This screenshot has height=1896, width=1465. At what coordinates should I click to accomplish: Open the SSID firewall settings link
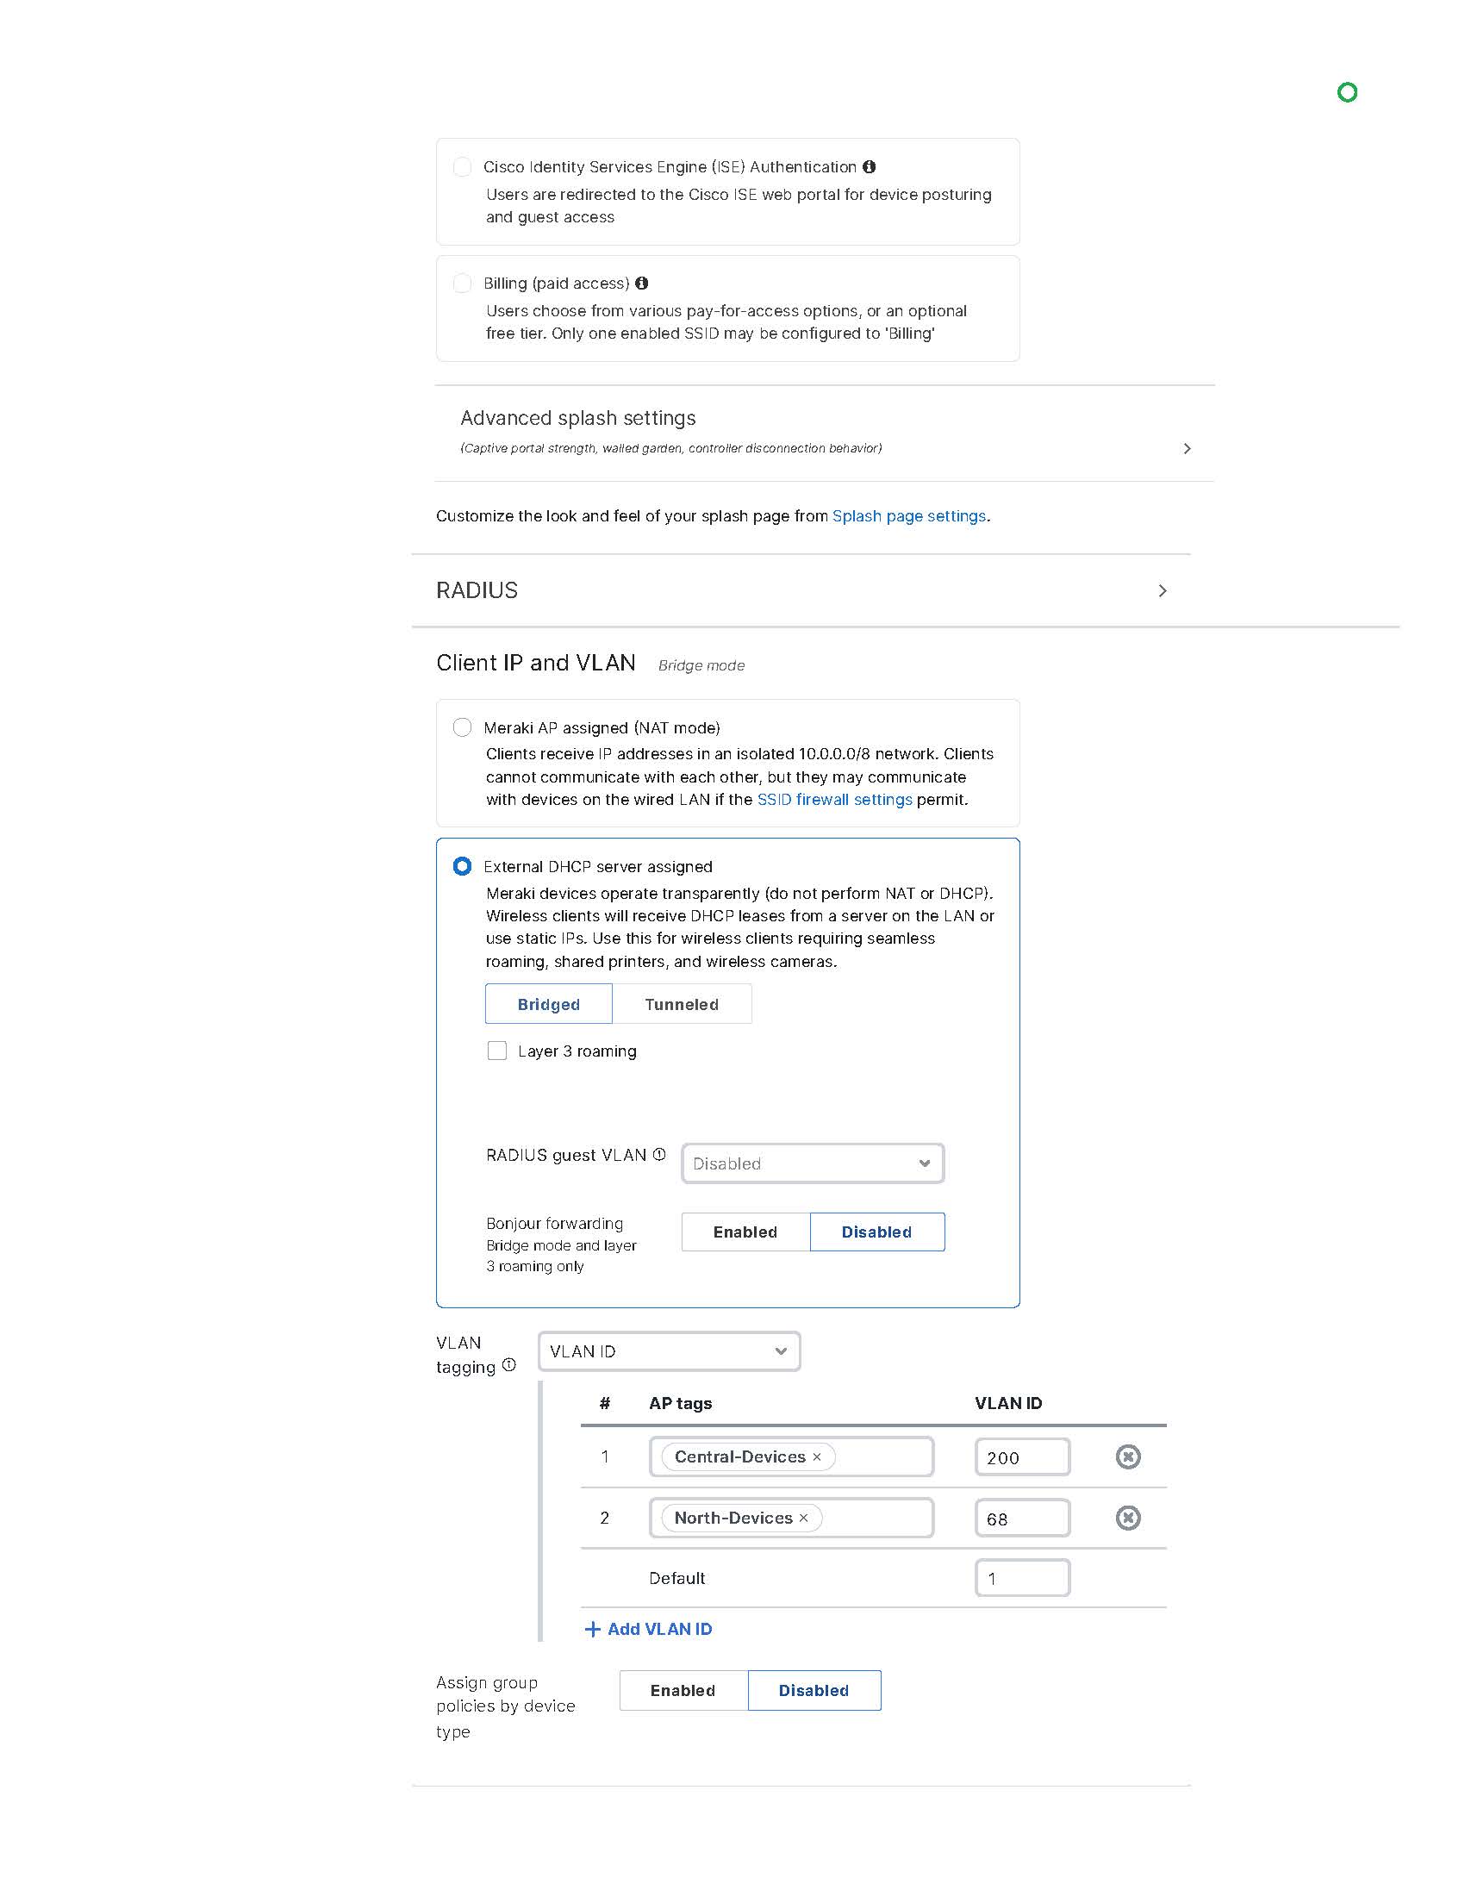(834, 800)
